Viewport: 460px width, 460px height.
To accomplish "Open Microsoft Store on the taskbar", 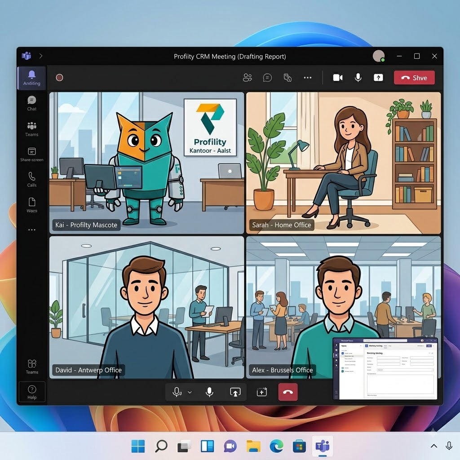I will point(299,446).
